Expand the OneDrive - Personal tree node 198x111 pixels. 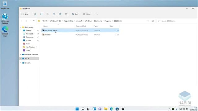20,55
